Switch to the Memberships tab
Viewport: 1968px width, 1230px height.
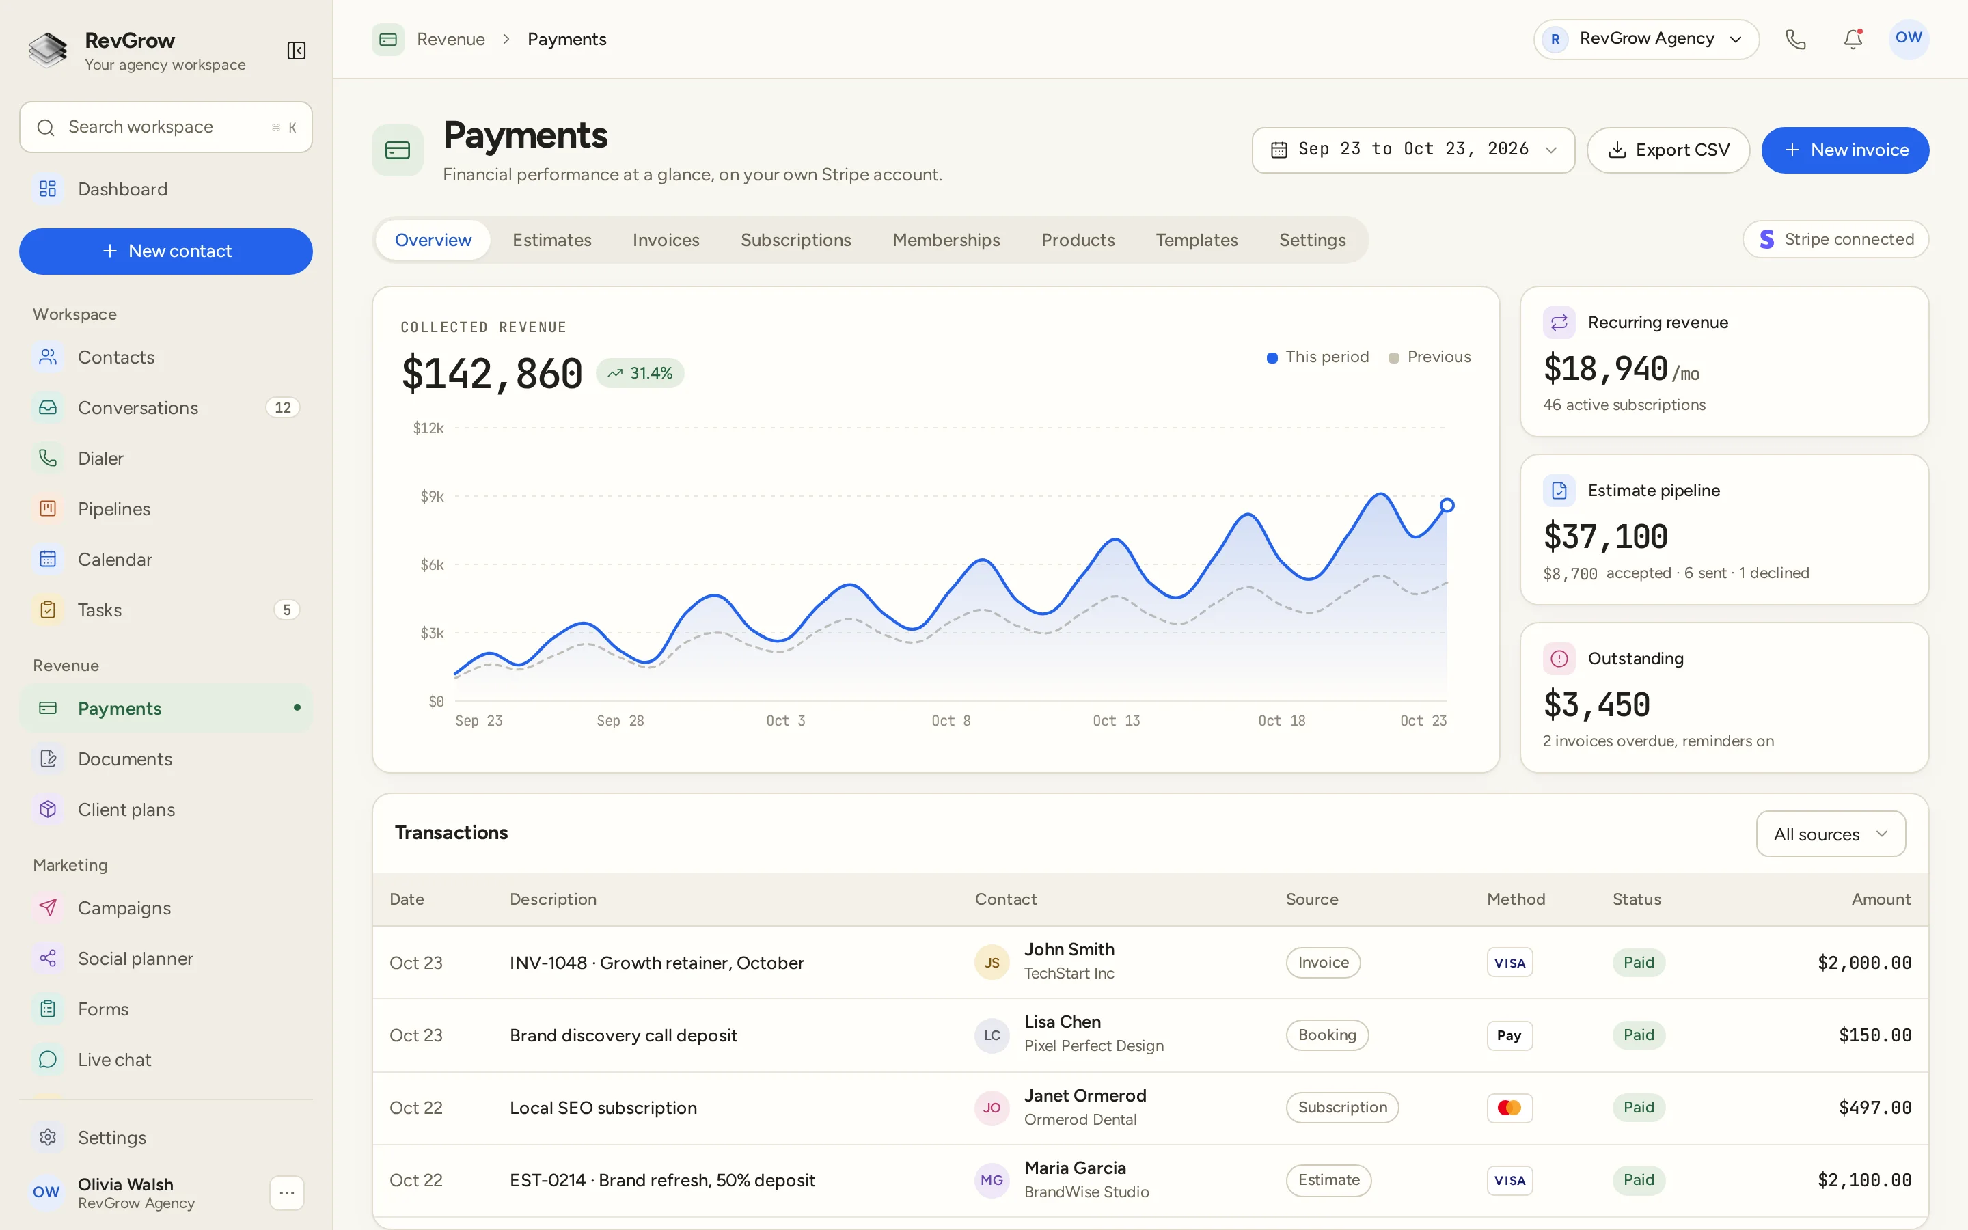[x=946, y=240]
